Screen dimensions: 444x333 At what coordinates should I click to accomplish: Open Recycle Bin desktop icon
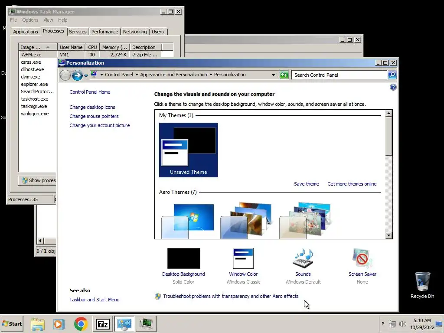422,285
